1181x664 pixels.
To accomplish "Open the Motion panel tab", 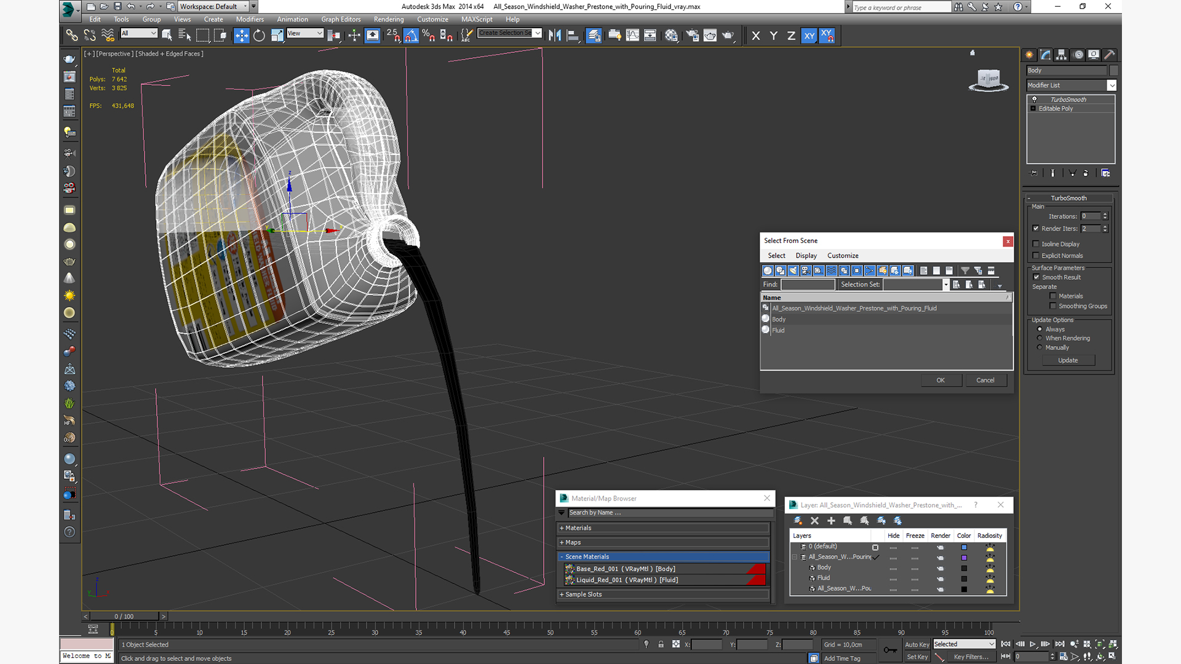I will 1078,55.
